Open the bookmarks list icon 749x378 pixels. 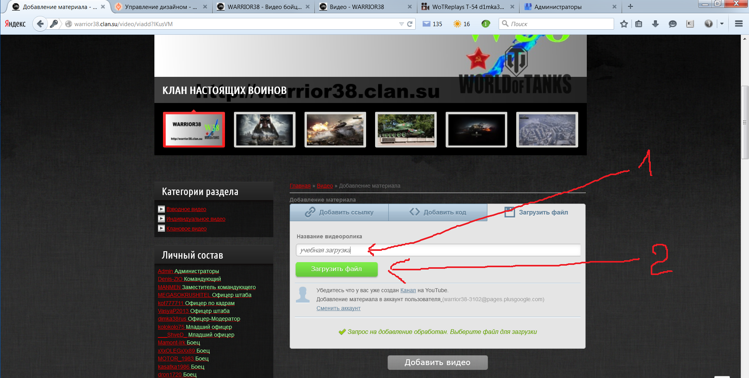(639, 24)
